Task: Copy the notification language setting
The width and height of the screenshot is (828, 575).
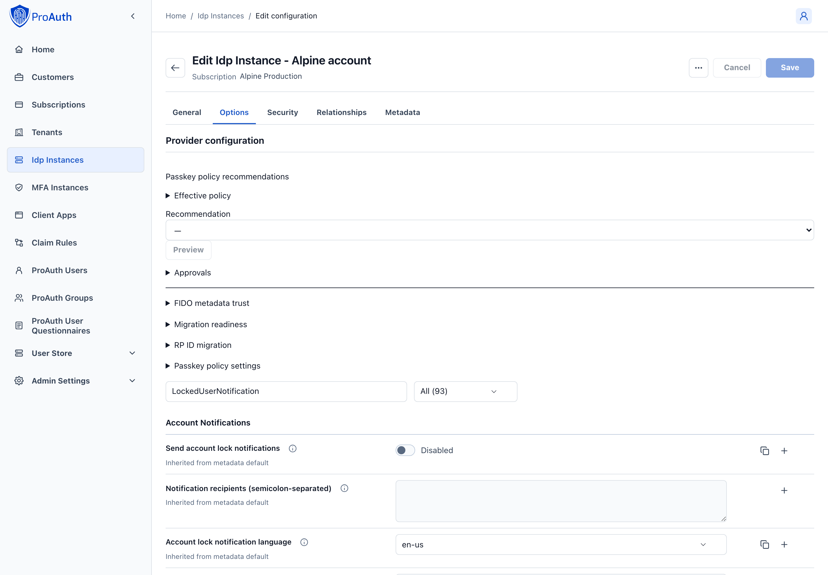Action: point(764,544)
